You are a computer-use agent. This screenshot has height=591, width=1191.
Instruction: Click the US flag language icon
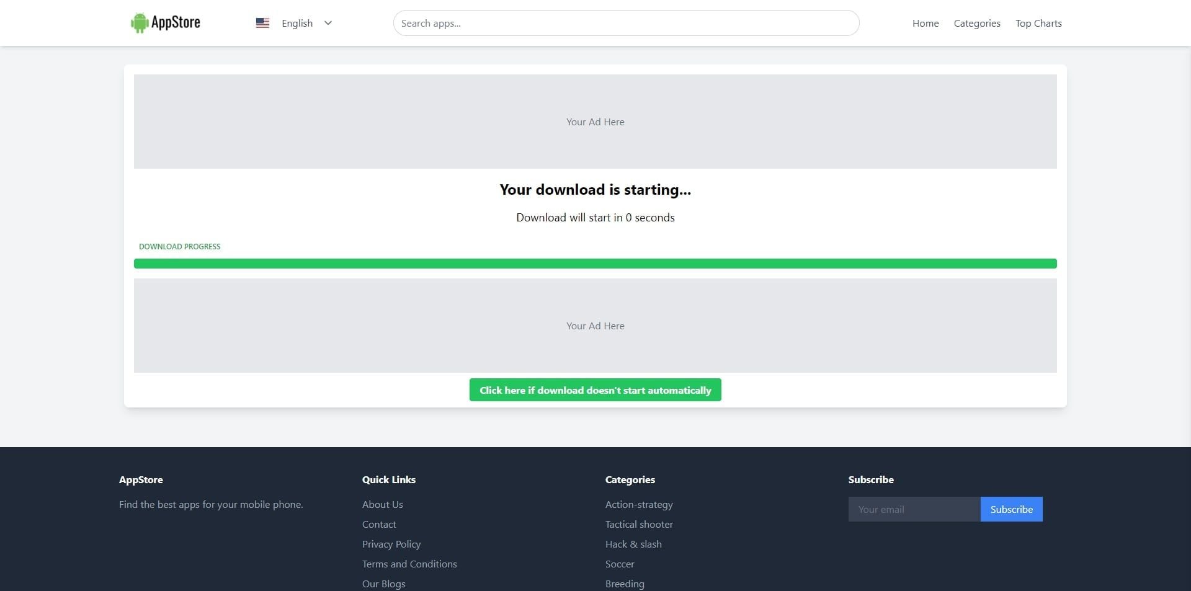click(262, 23)
